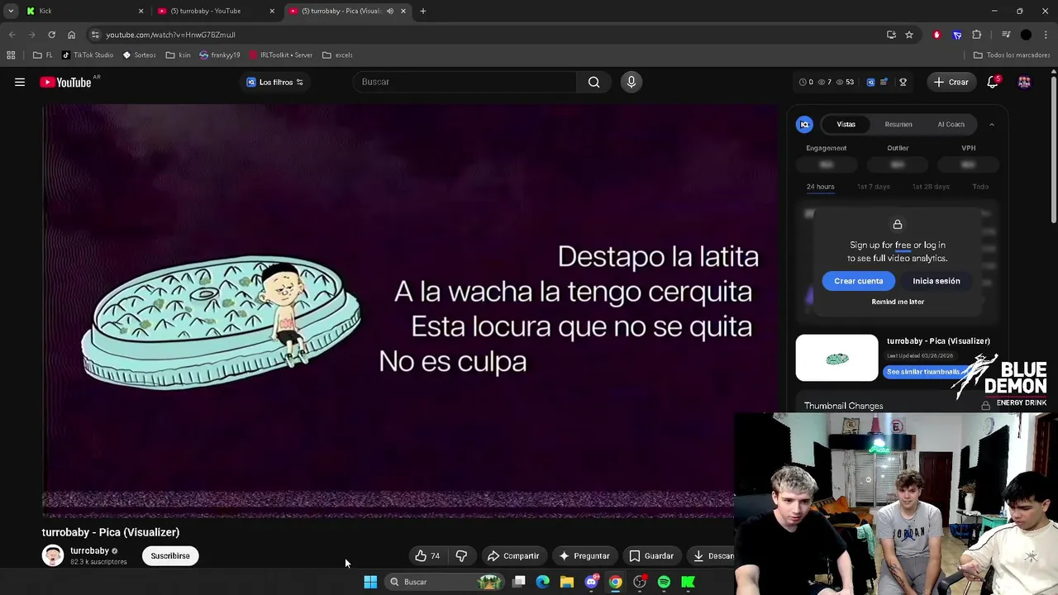Open Spotify from the taskbar
The image size is (1058, 595).
tap(664, 583)
